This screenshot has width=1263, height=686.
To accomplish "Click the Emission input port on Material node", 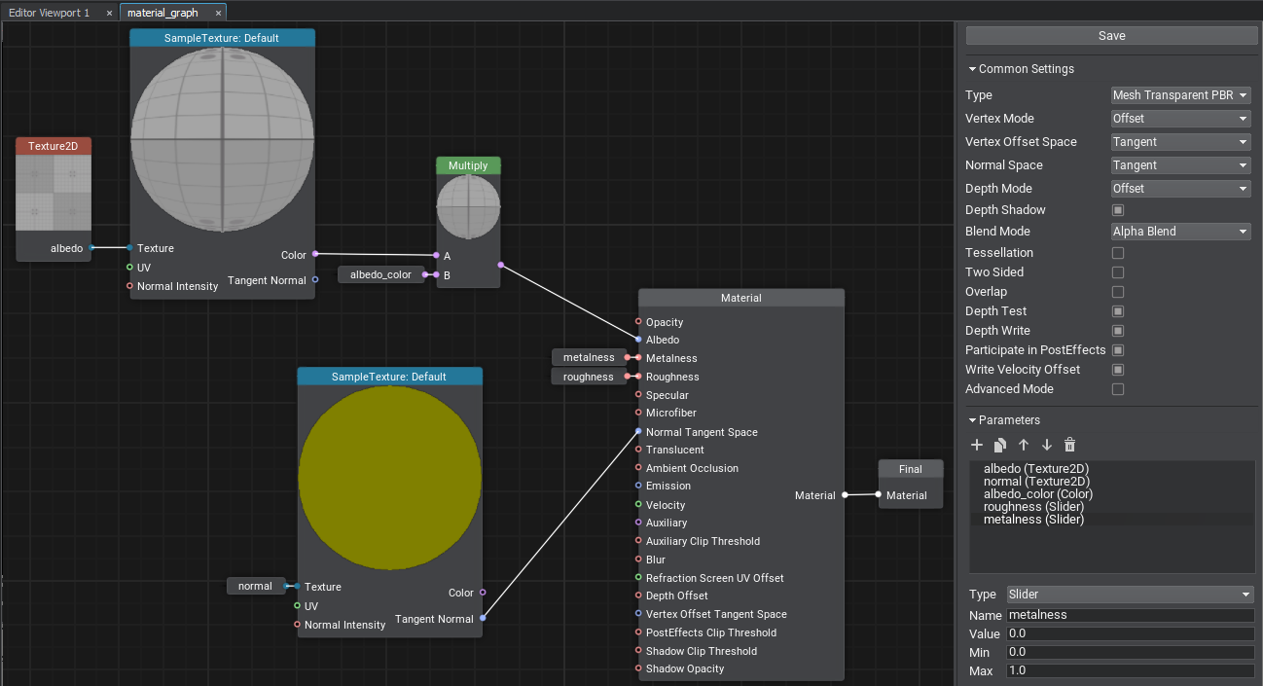I will [638, 486].
